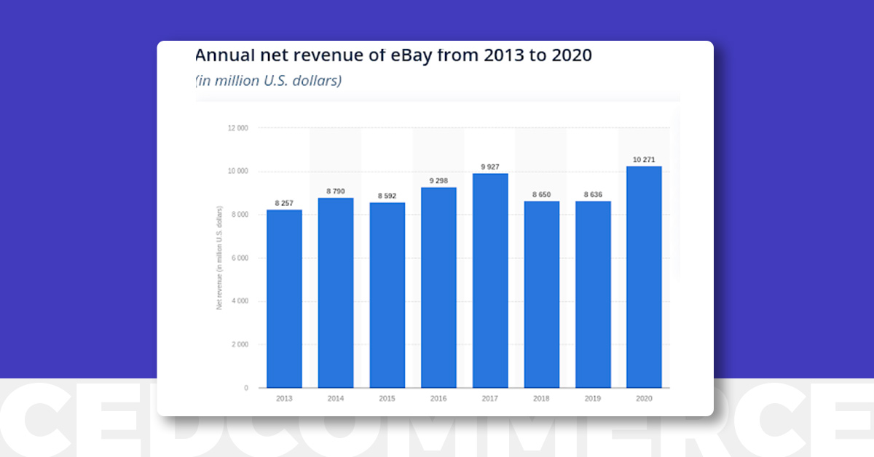Click the 12 000 y-axis label

coord(238,128)
